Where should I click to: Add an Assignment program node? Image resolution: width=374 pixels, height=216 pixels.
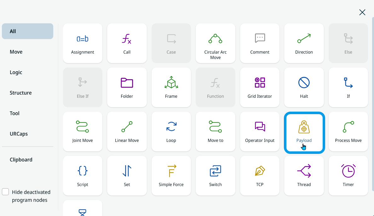pos(83,43)
